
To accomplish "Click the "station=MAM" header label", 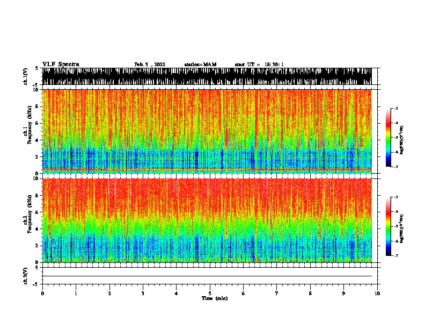I will click(x=200, y=65).
